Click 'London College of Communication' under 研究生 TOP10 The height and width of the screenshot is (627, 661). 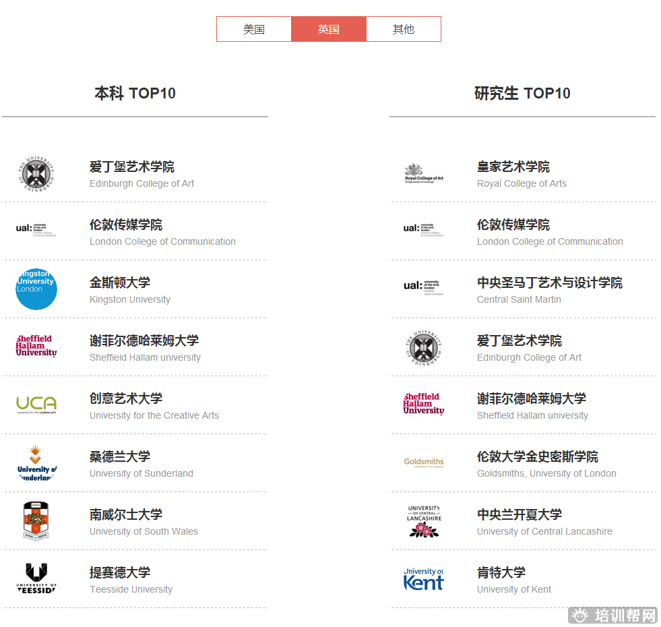pos(550,241)
